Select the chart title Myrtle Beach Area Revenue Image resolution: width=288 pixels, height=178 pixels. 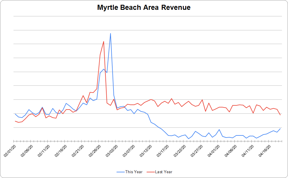click(x=144, y=7)
